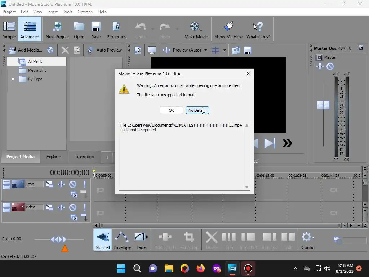369x277 pixels.
Task: Select the Normal edit tool
Action: coord(102,239)
